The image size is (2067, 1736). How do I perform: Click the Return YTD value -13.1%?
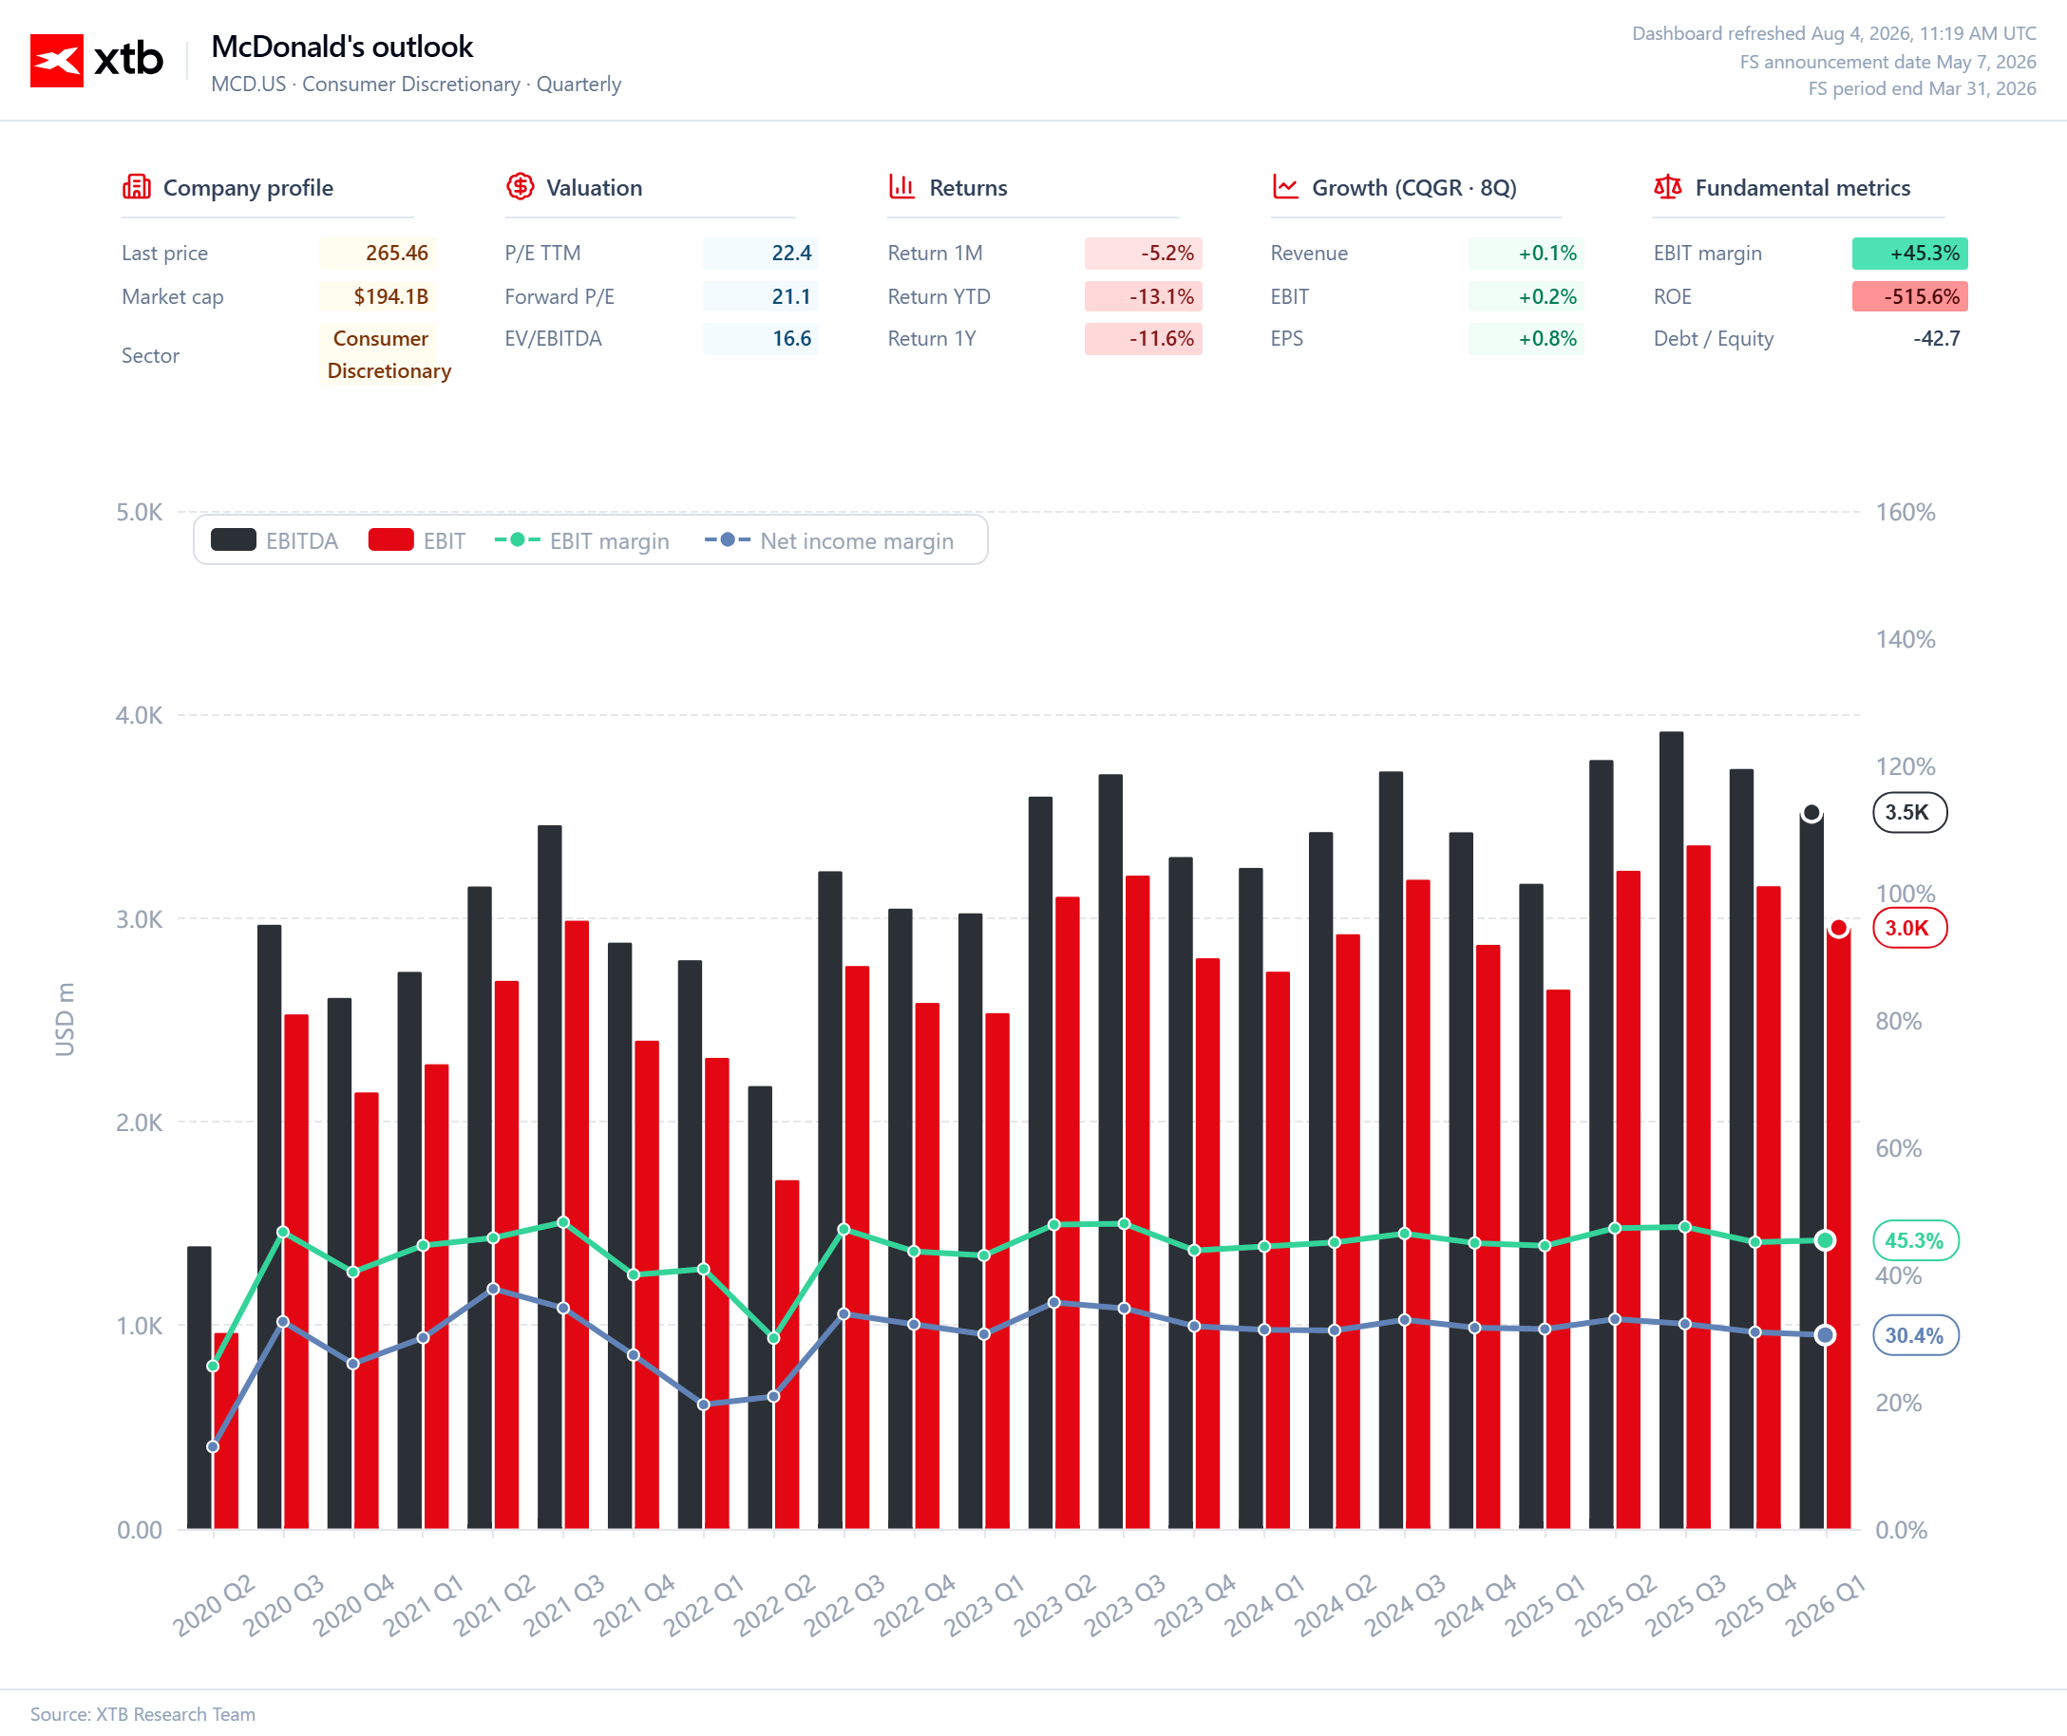(1143, 296)
